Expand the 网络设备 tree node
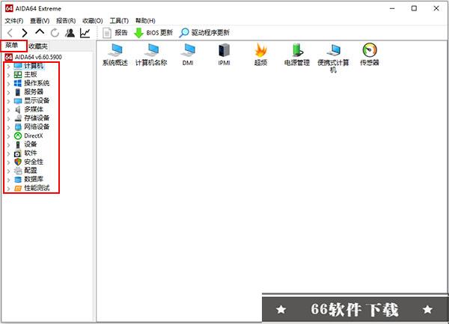449x324 pixels. click(x=8, y=127)
